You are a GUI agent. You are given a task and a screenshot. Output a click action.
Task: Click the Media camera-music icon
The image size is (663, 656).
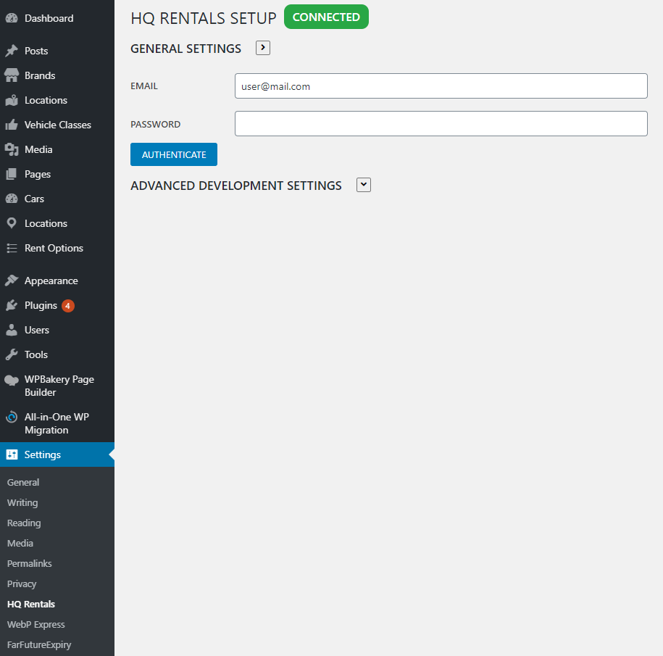point(12,149)
